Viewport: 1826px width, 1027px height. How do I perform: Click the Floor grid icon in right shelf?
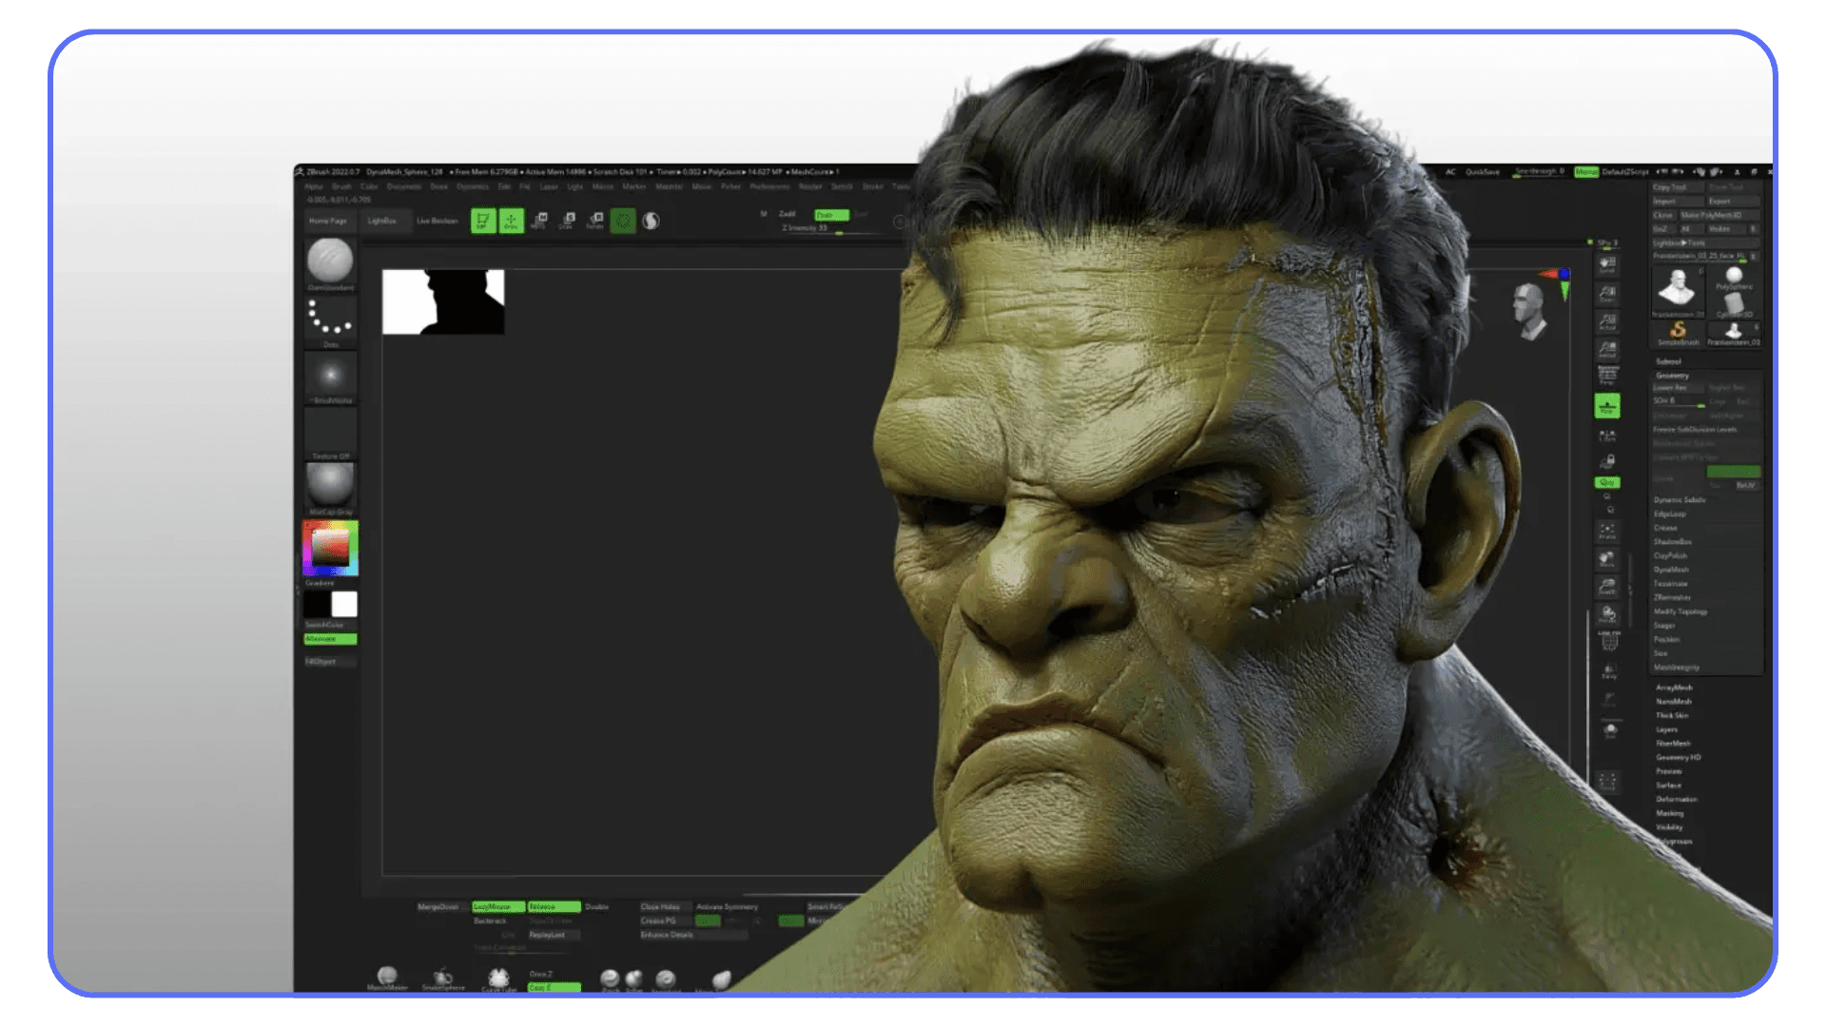(x=1607, y=406)
